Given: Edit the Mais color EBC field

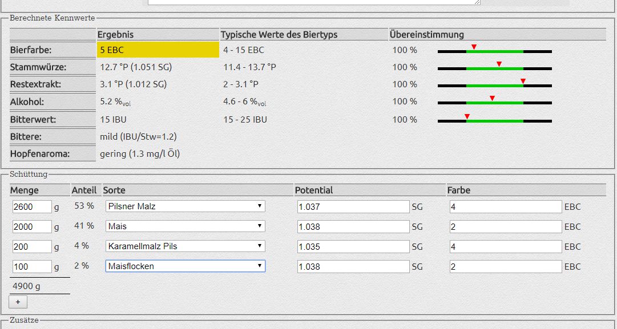Looking at the screenshot, I should (505, 227).
